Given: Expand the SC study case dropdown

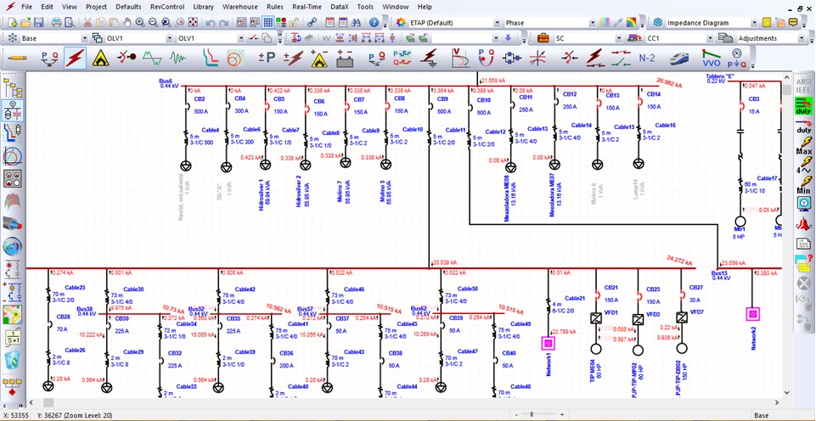Looking at the screenshot, I should tap(618, 38).
